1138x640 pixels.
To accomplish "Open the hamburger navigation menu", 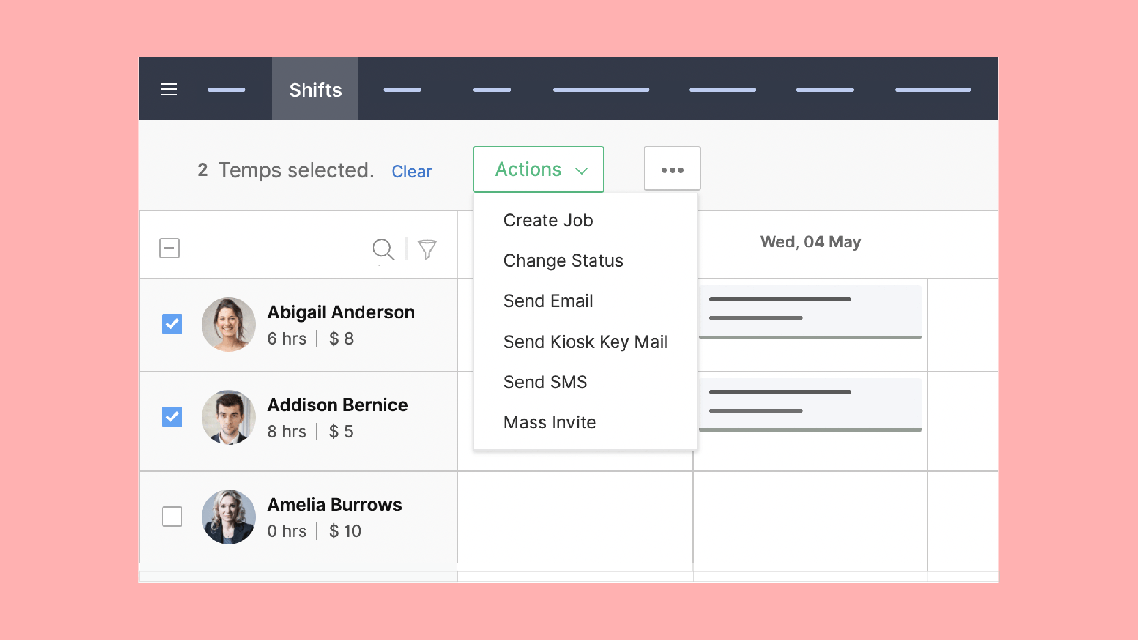I will click(x=168, y=89).
